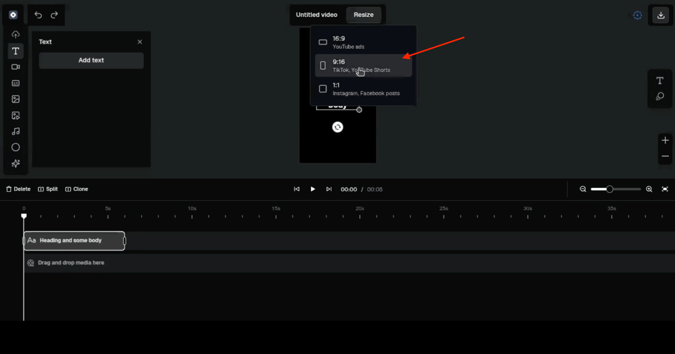Open the image library icon
This screenshot has width=675, height=354.
pyautogui.click(x=16, y=99)
